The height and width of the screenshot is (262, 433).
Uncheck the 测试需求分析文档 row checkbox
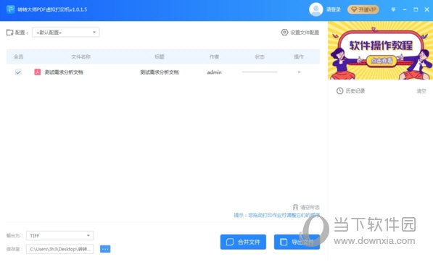click(x=18, y=72)
